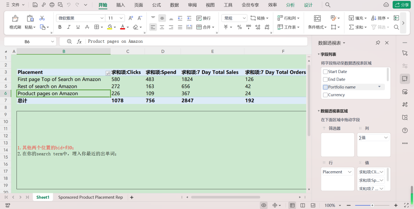The image size is (414, 209).
Task: Select cell with First page Top of Search
Action: click(63, 79)
